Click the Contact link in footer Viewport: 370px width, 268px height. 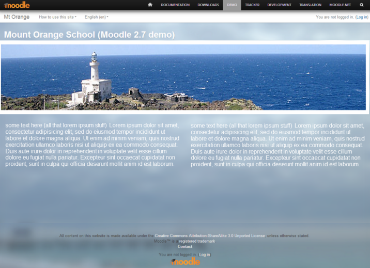tap(185, 246)
